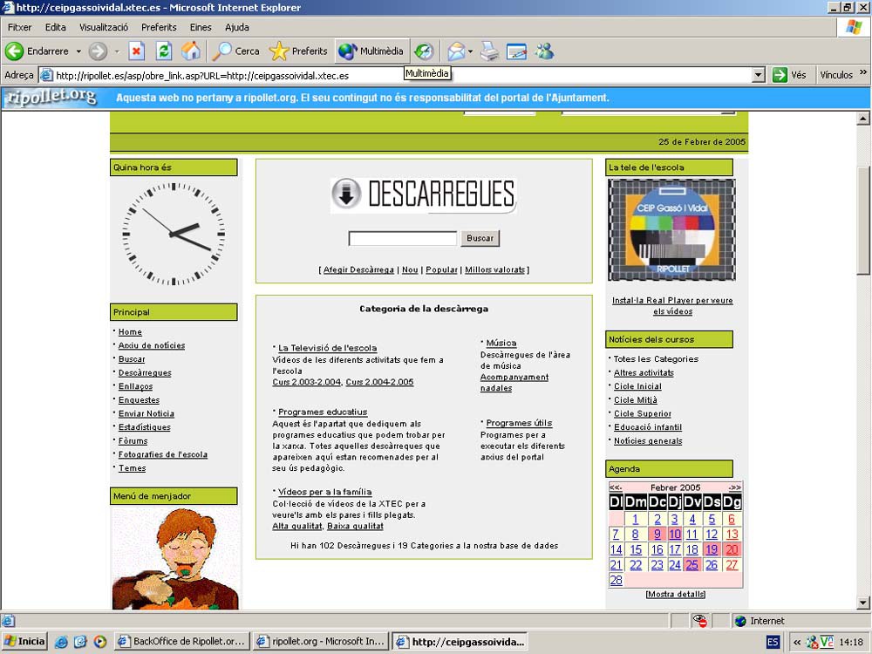Open the History toolbar icon
The image size is (872, 654).
tap(424, 51)
